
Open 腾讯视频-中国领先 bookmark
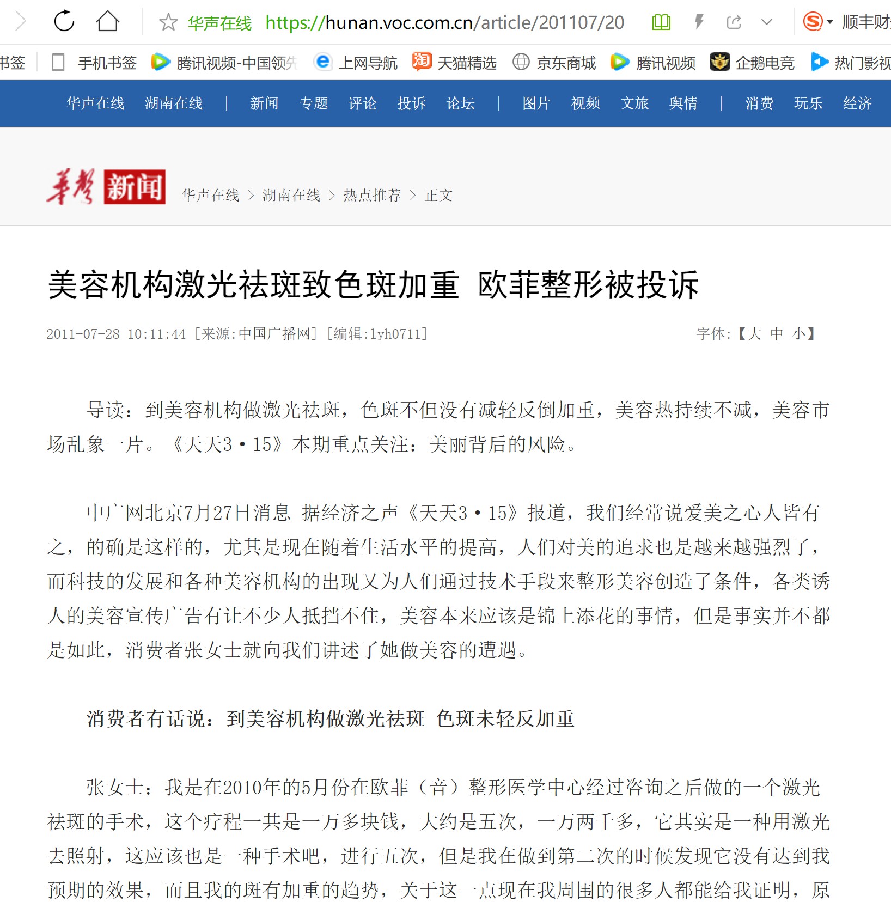[223, 63]
